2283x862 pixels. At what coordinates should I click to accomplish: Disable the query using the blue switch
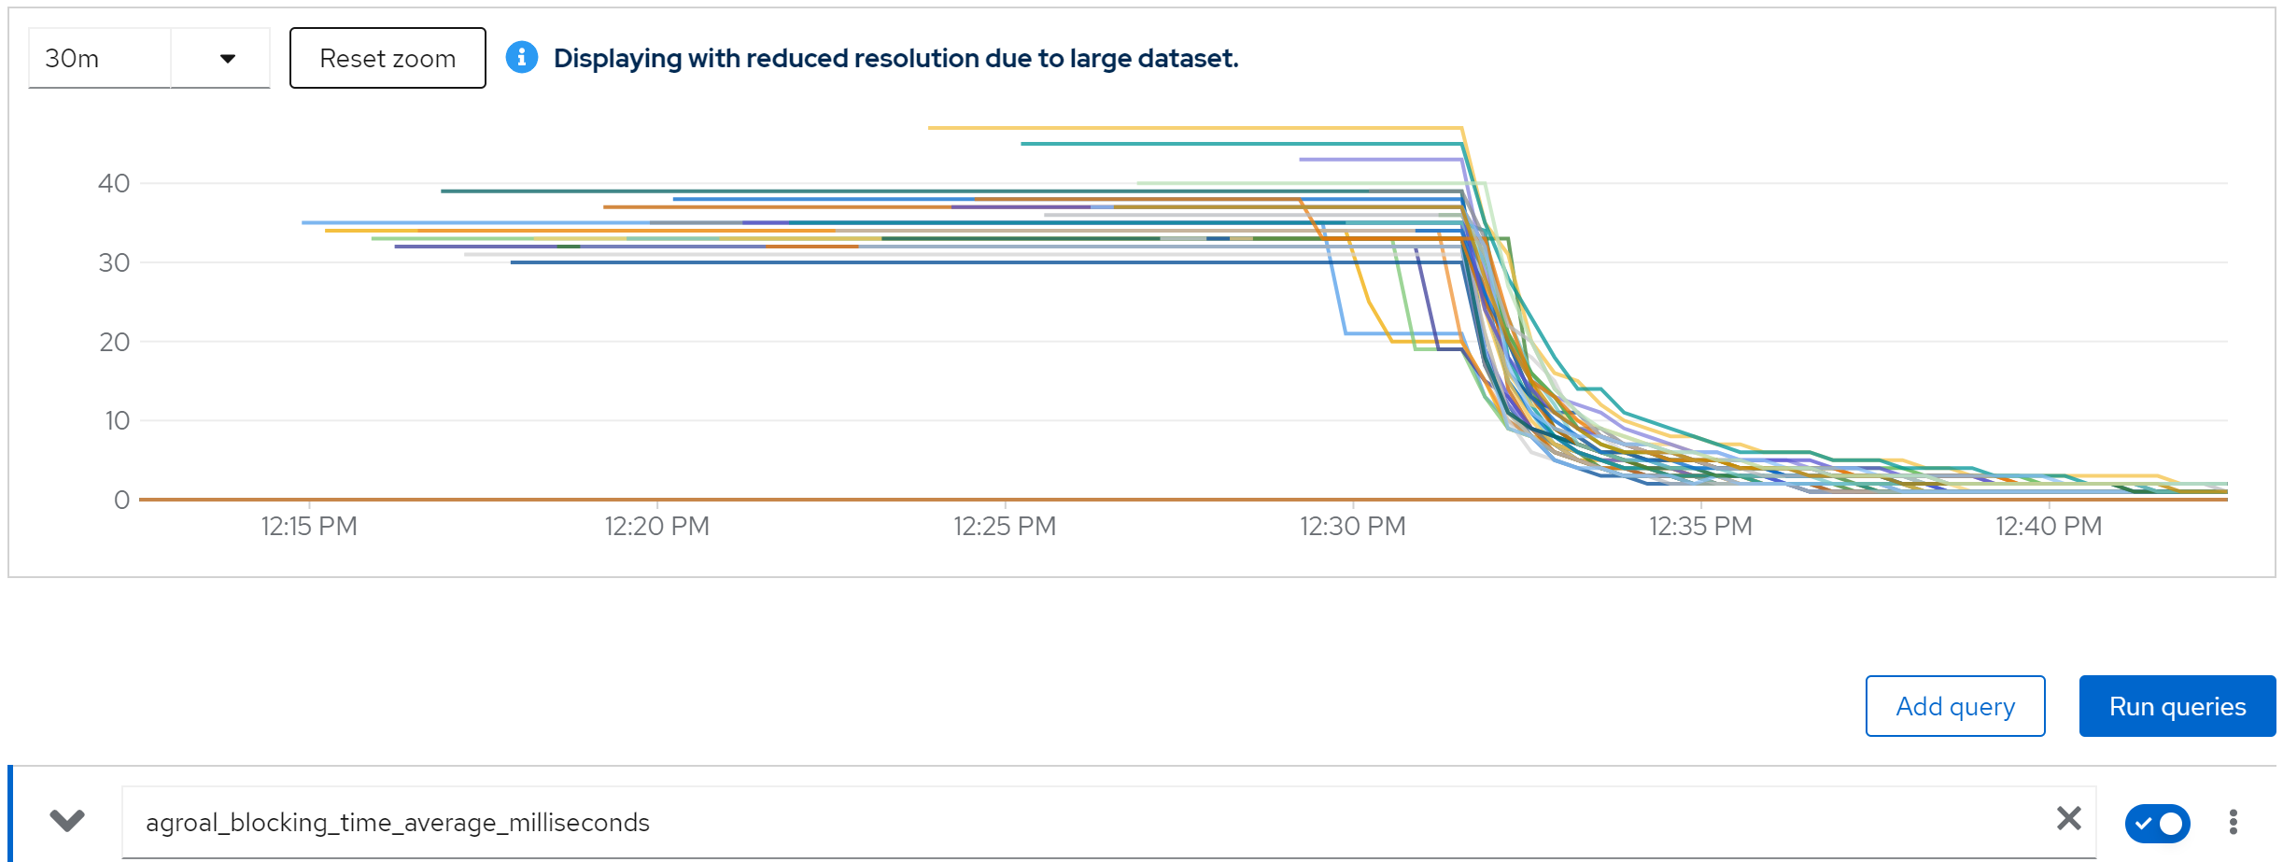(2157, 823)
